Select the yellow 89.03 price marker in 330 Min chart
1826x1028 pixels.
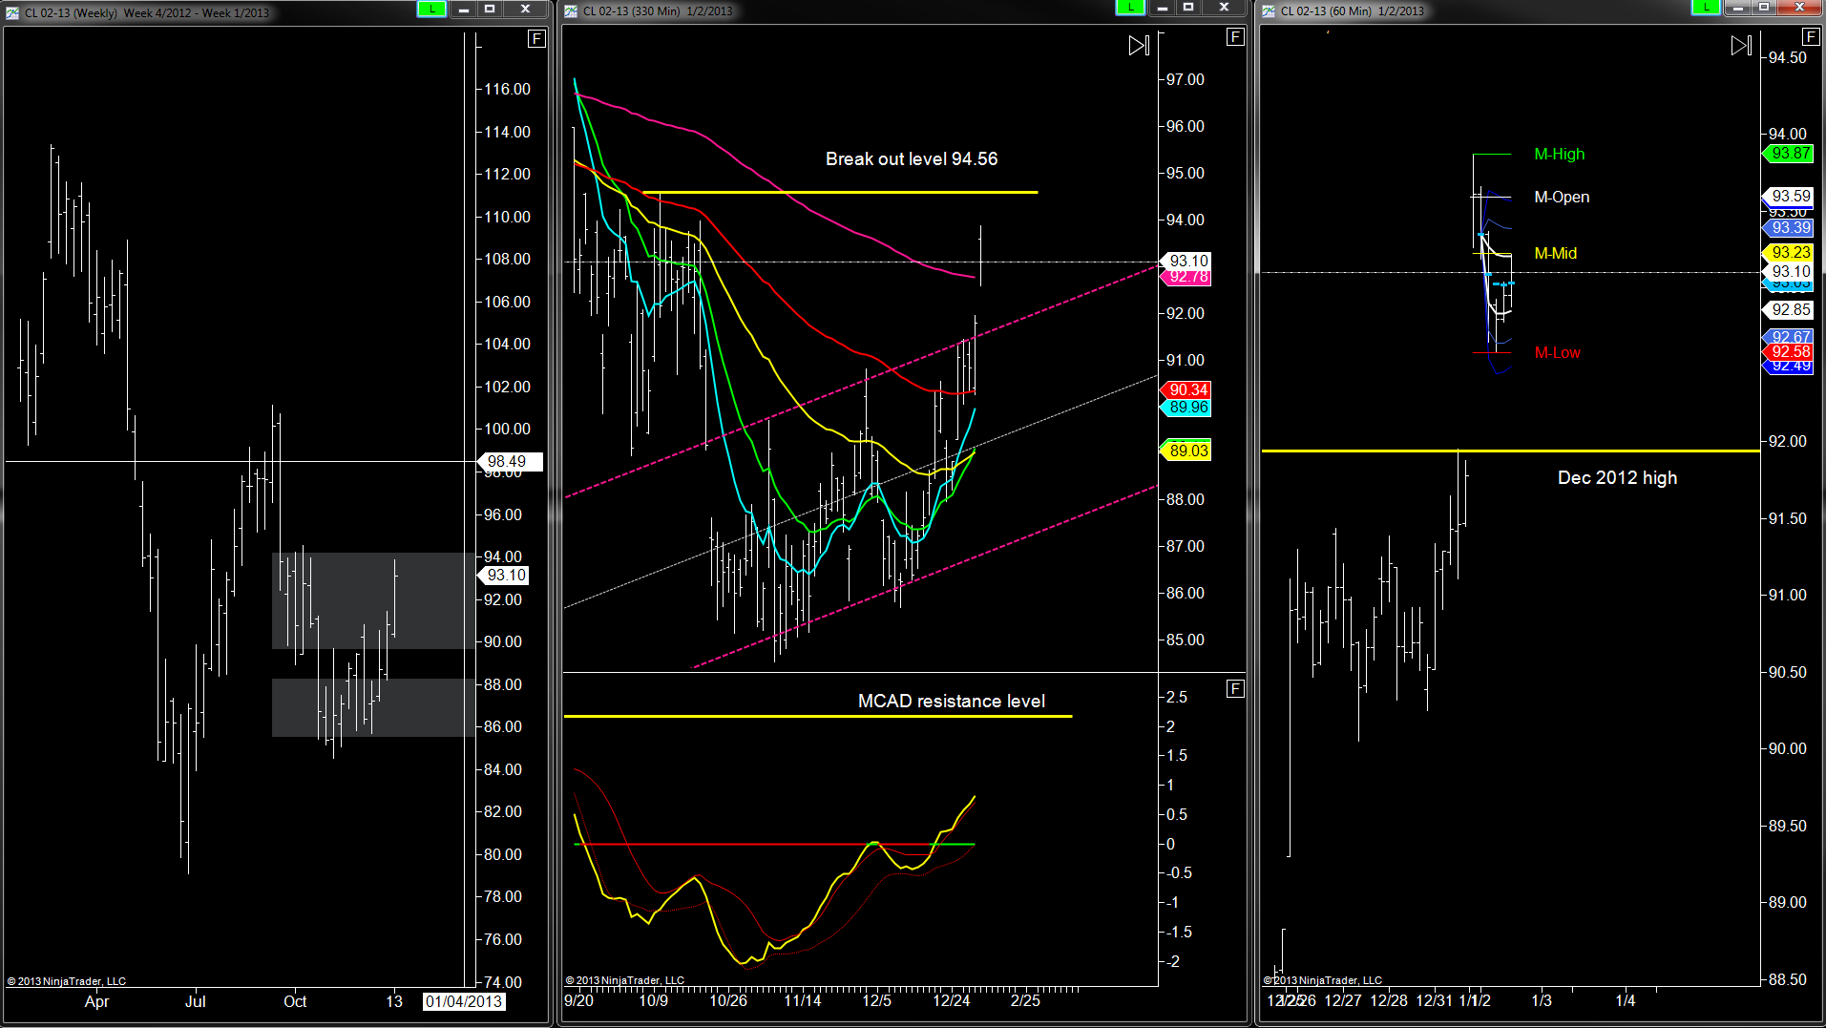1186,451
